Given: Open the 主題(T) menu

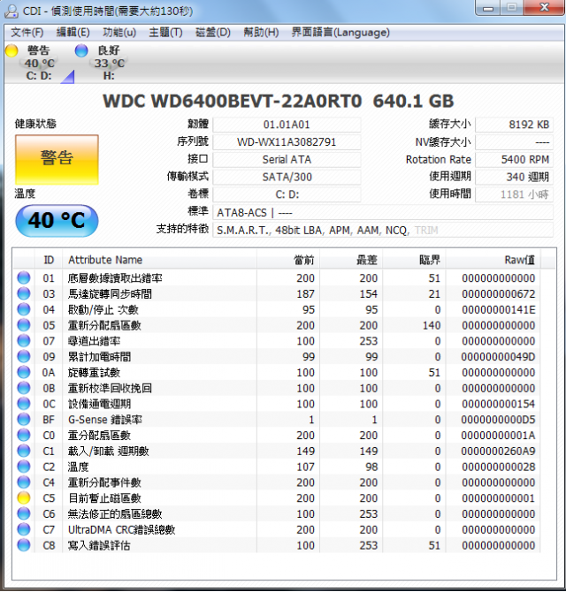Looking at the screenshot, I should tap(165, 33).
